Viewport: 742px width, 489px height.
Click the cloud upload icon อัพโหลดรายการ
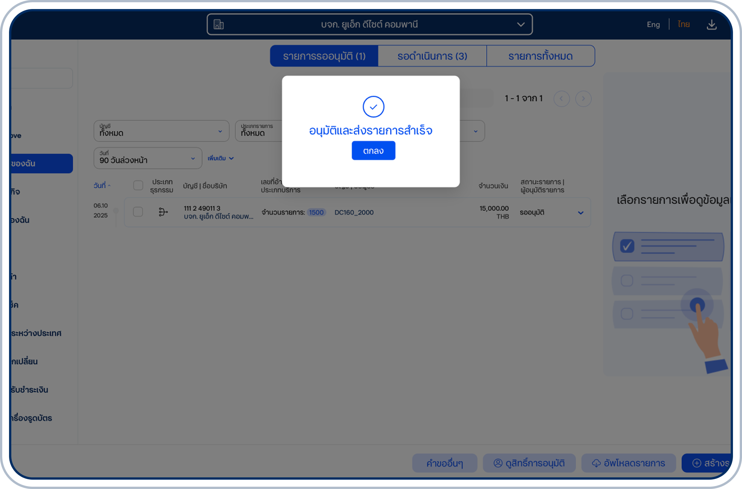pyautogui.click(x=596, y=463)
